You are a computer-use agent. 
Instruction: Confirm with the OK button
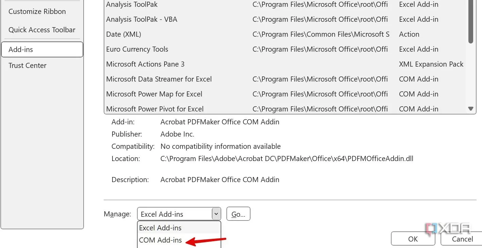point(413,239)
